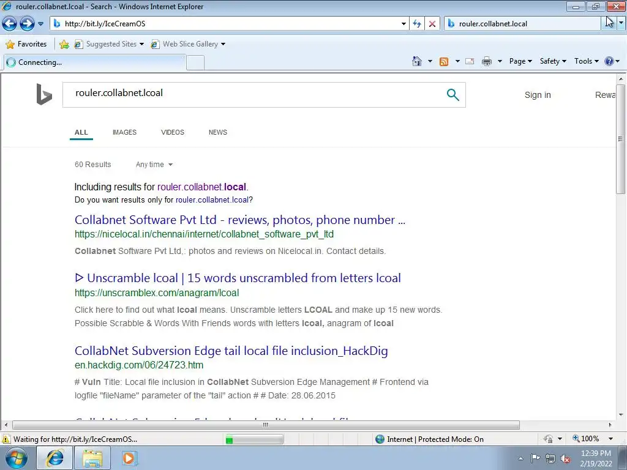This screenshot has height=470, width=627.
Task: Expand Home button dropdown arrow
Action: click(x=430, y=61)
